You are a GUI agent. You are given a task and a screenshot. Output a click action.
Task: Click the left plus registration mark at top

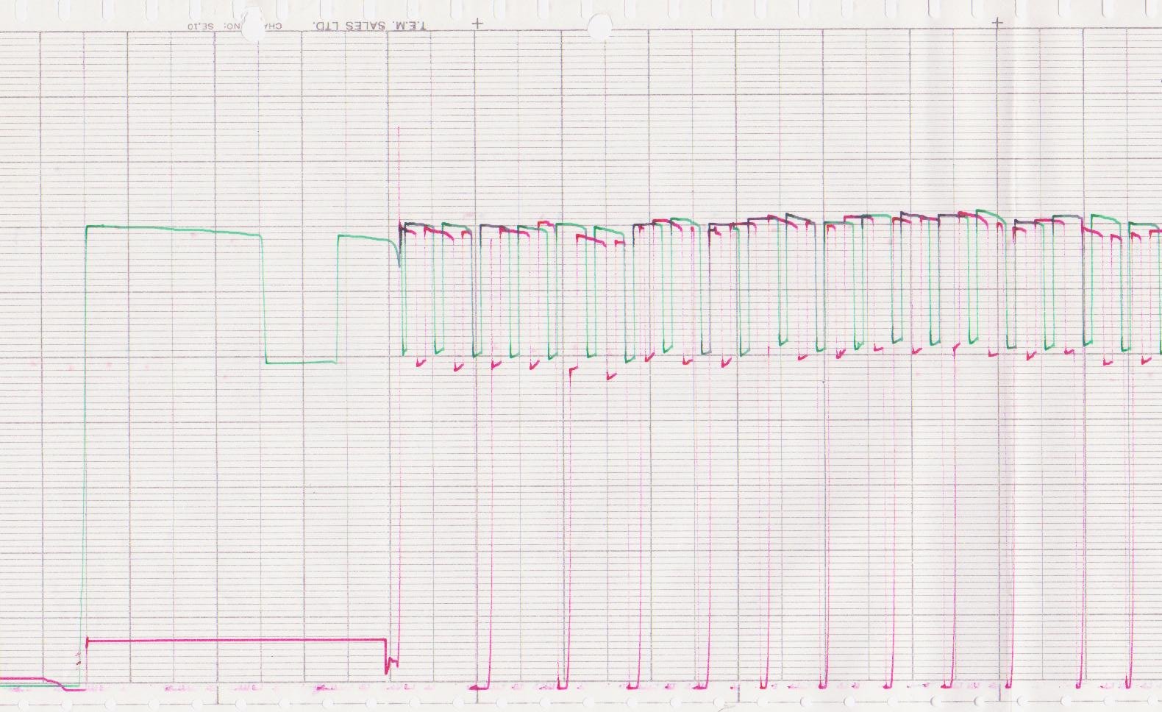pyautogui.click(x=477, y=23)
